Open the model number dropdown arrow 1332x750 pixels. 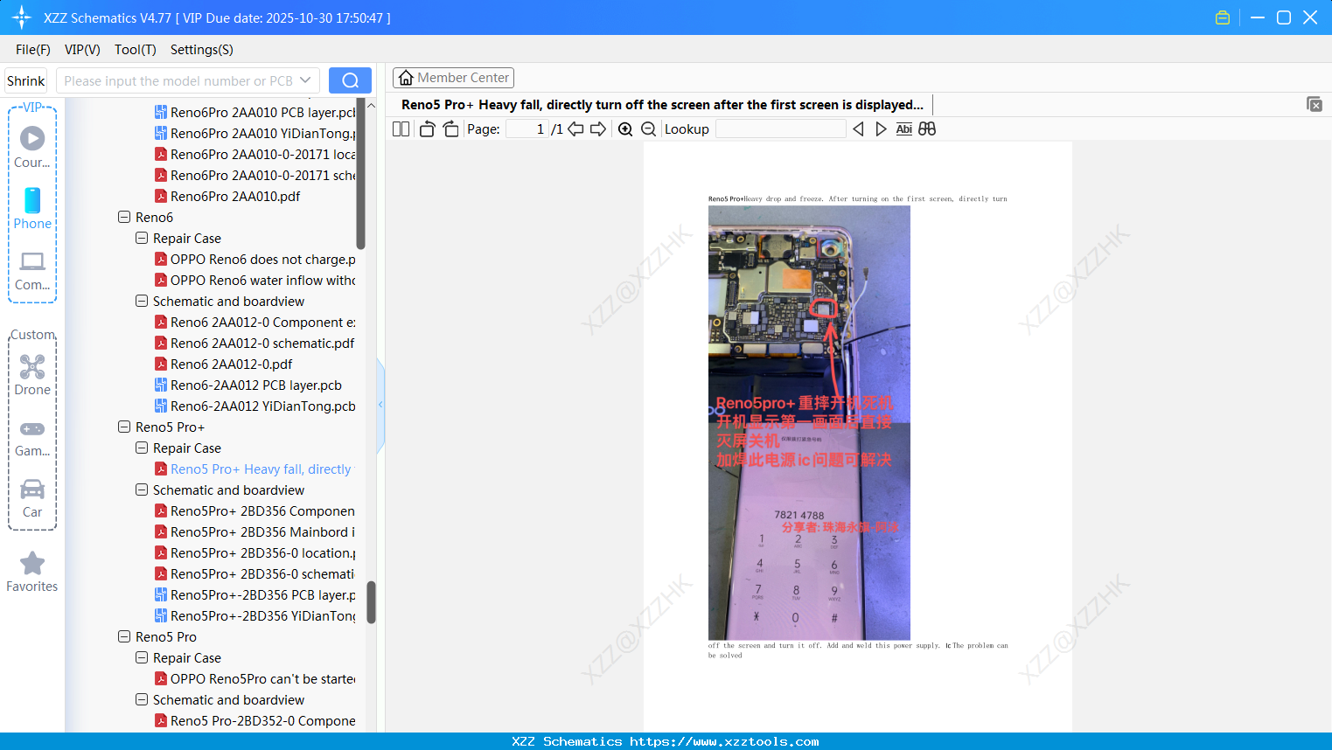tap(305, 80)
